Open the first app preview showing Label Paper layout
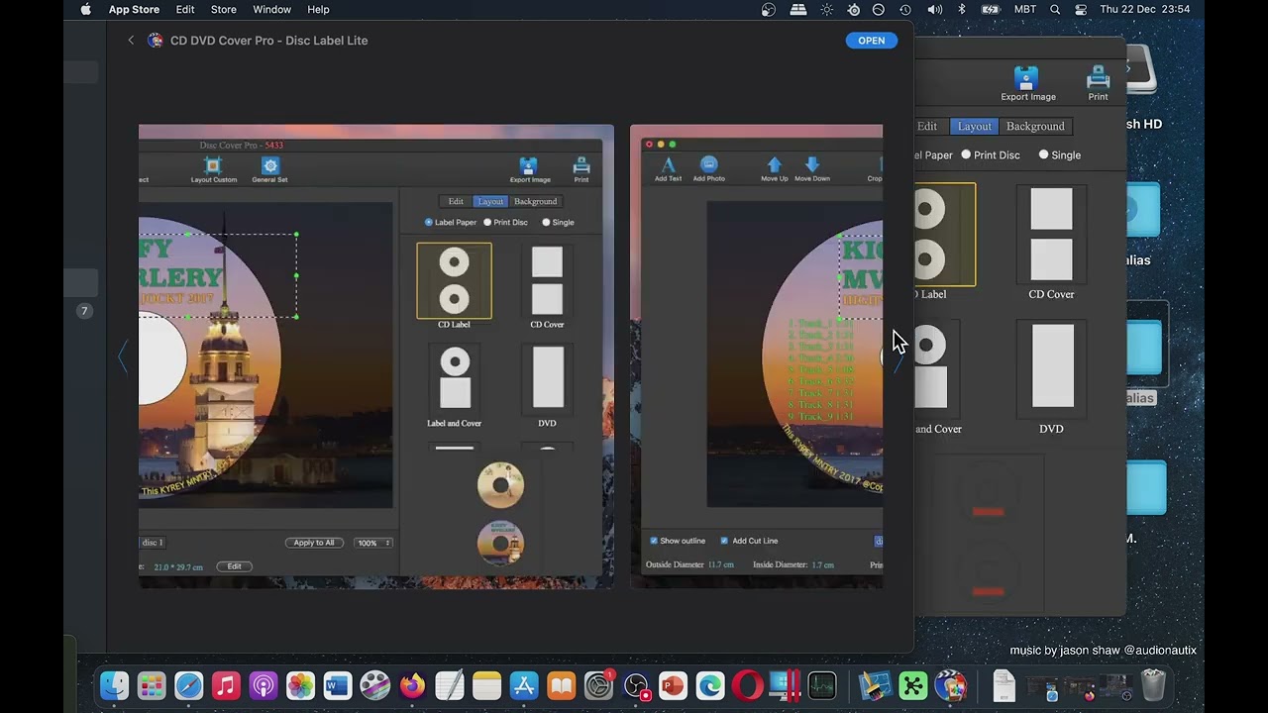This screenshot has height=713, width=1268. (376, 356)
